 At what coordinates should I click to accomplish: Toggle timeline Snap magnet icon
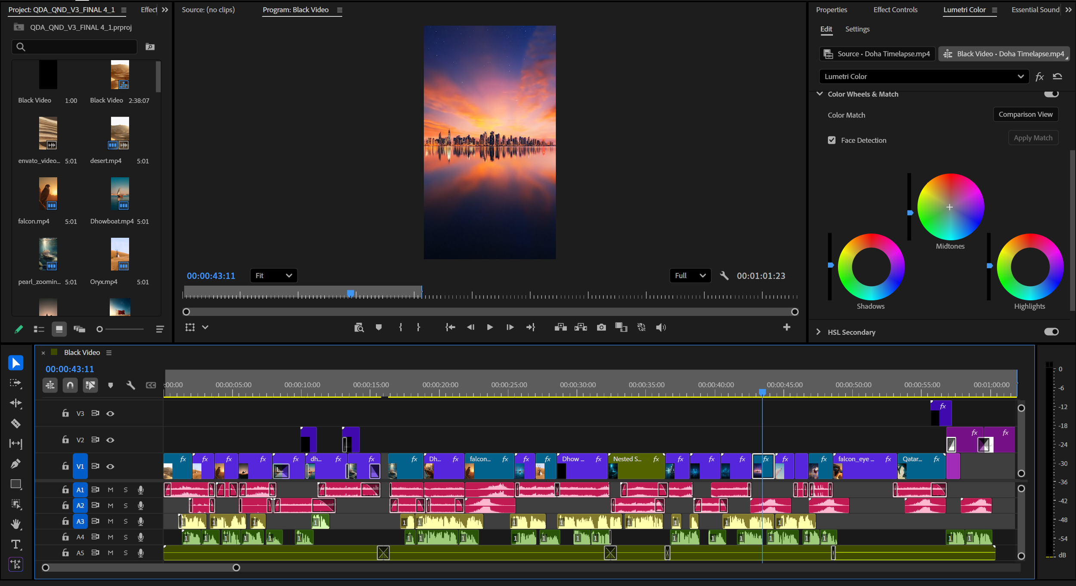coord(70,385)
